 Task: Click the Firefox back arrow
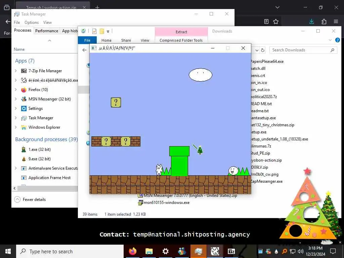pos(8,21)
